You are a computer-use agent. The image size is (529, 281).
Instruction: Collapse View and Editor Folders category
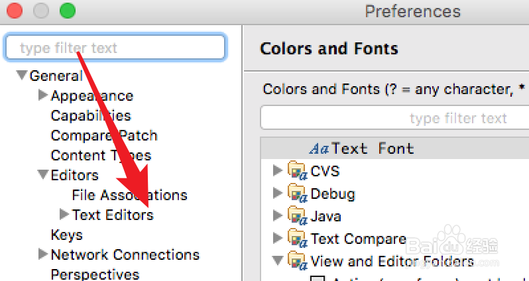(278, 260)
